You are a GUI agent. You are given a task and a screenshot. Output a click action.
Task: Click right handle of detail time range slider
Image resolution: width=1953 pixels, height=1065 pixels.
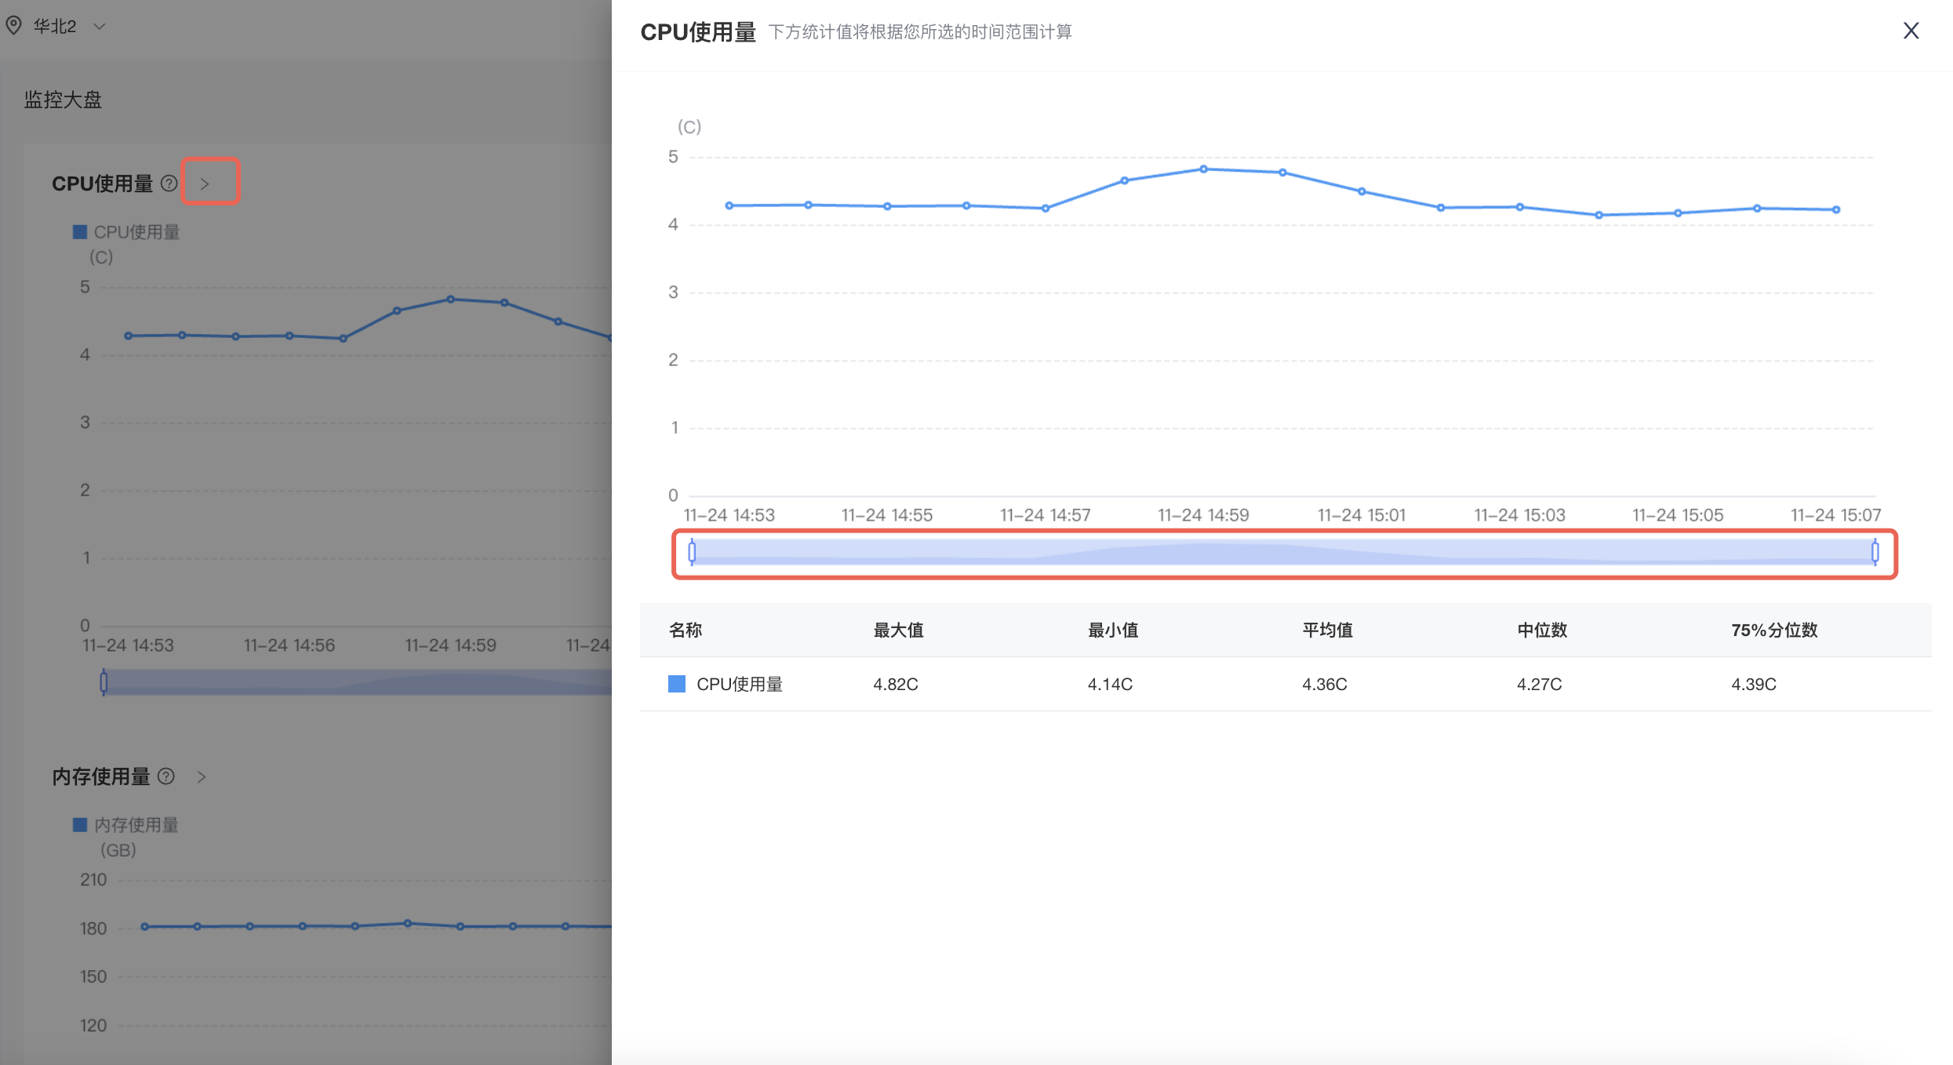(1875, 552)
